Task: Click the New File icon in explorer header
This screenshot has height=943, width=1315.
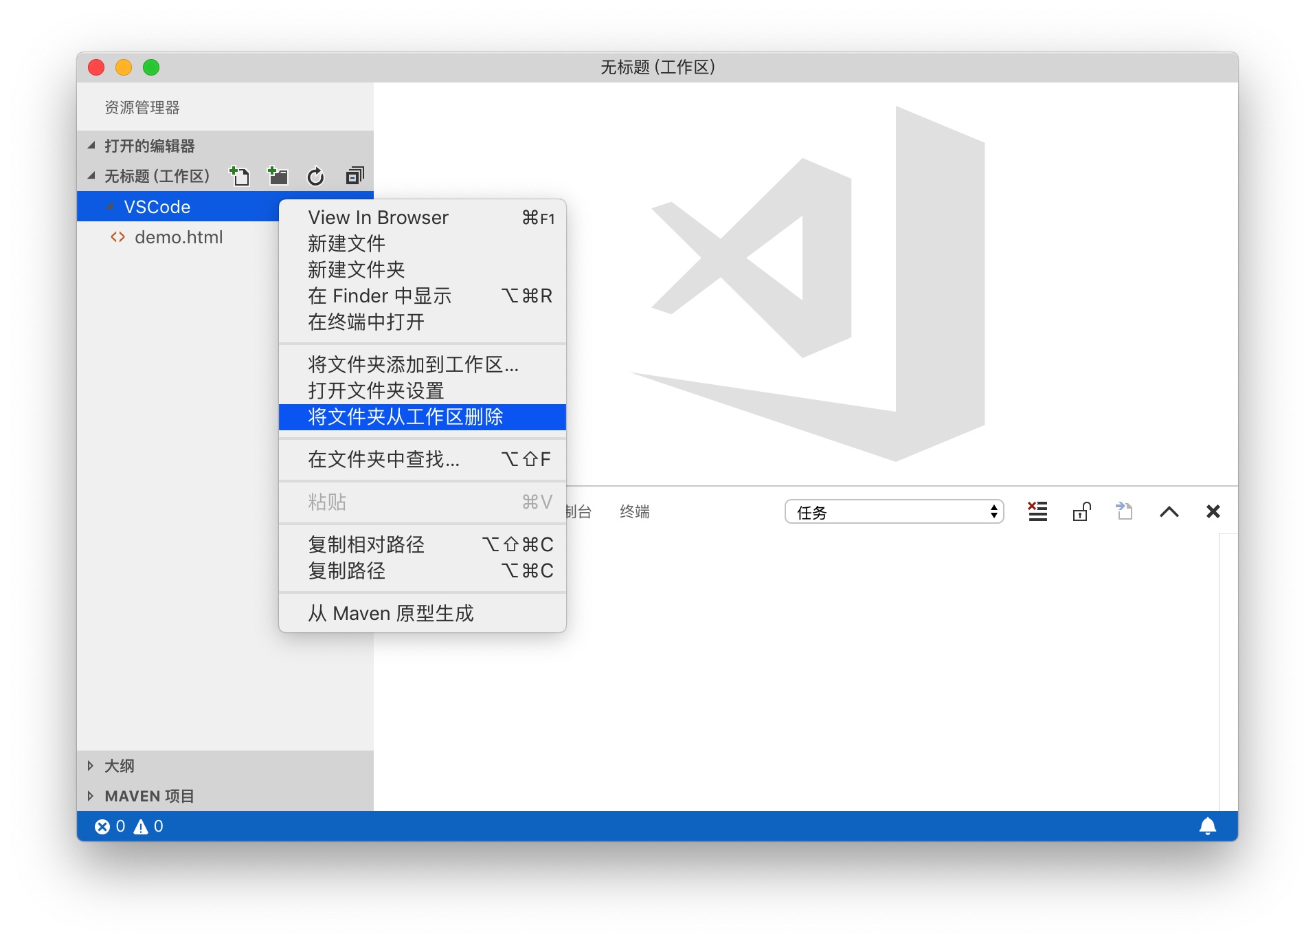Action: pos(239,176)
